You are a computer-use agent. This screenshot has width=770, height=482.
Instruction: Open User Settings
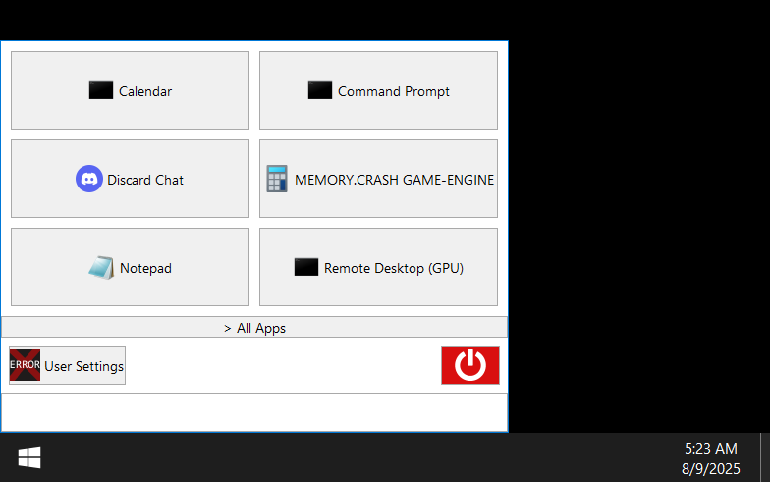83,366
